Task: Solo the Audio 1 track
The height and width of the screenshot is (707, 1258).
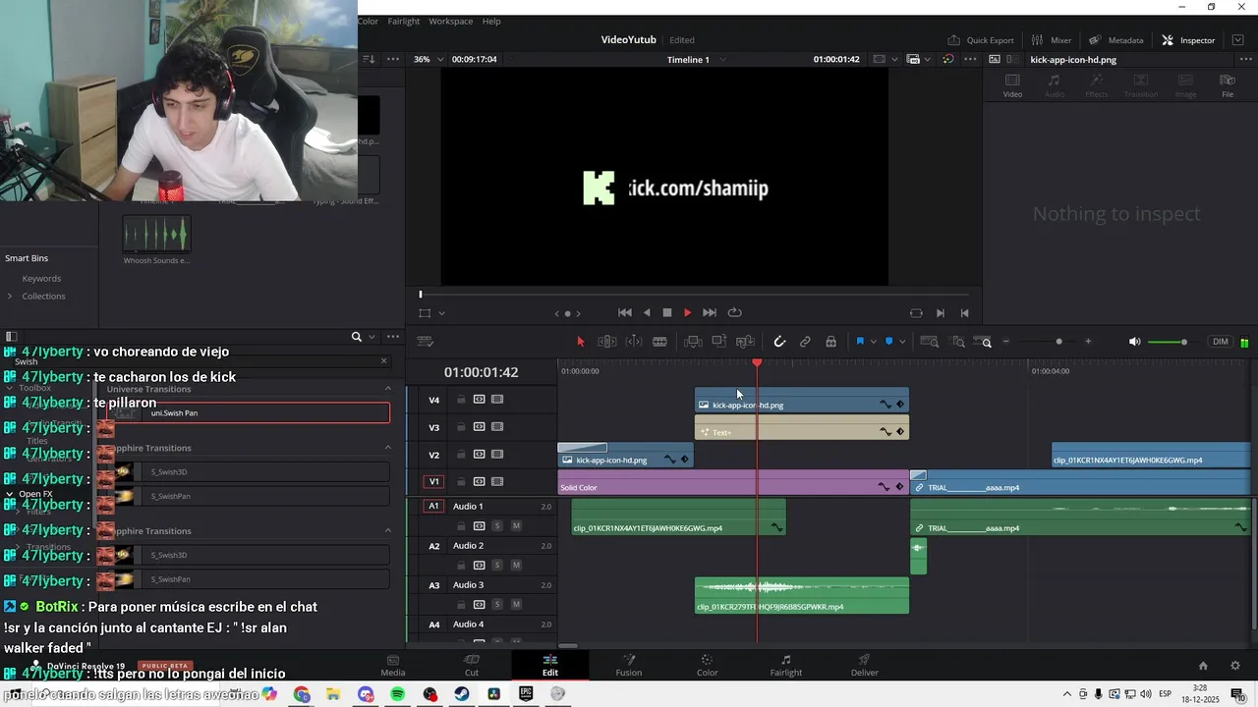Action: tap(497, 526)
